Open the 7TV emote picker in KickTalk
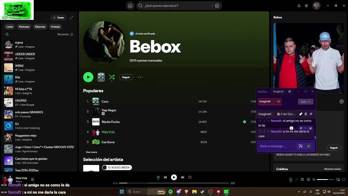 coord(300,146)
